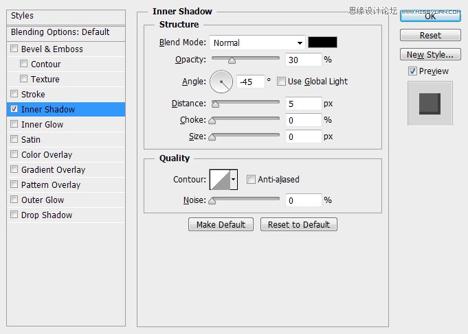Enable the Color Overlay checkbox
Viewport: 468px width, 334px height.
click(14, 154)
